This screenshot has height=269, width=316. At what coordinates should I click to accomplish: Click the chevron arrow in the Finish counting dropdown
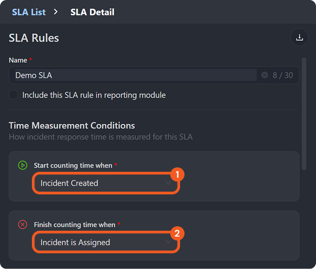(x=168, y=242)
